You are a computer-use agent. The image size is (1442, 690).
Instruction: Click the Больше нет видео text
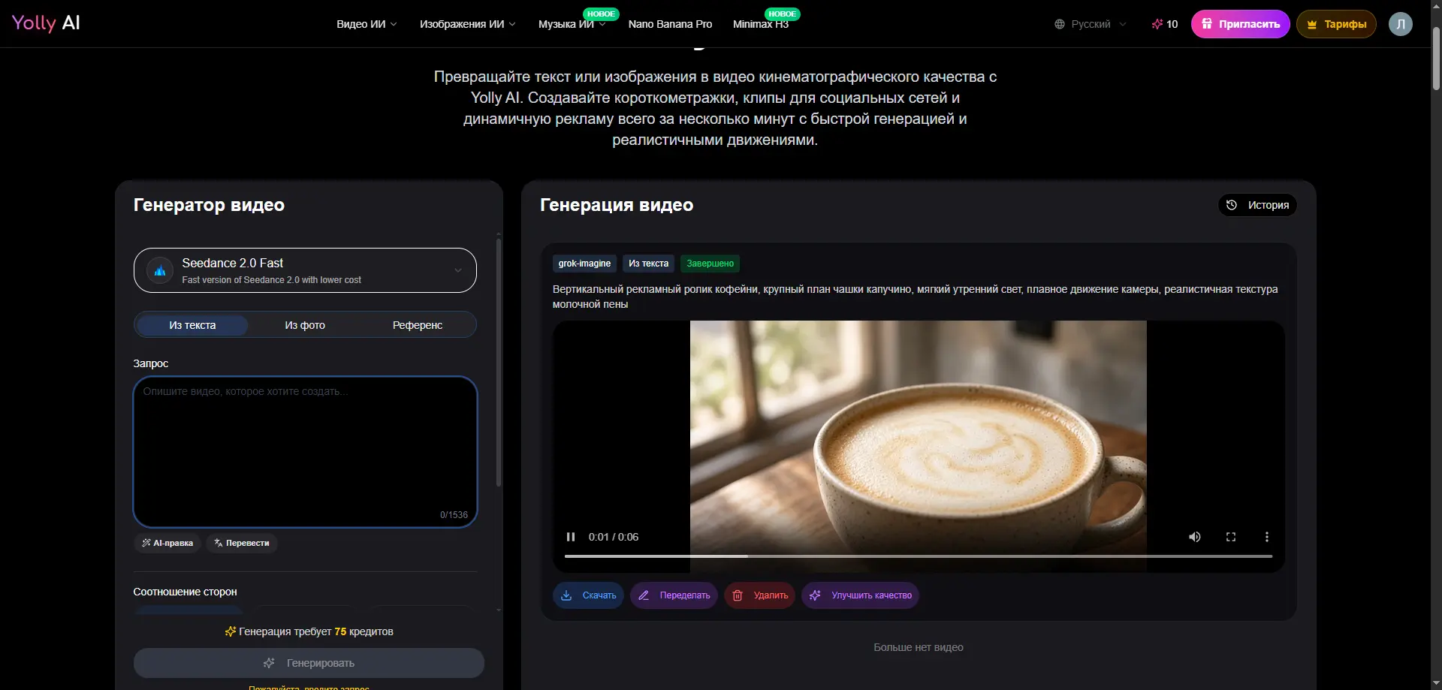pyautogui.click(x=919, y=647)
